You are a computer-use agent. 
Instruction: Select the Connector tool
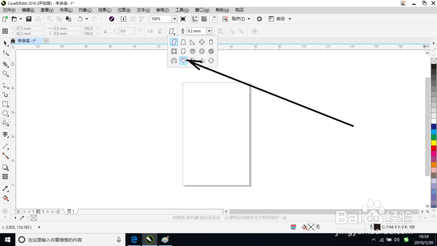click(x=5, y=156)
